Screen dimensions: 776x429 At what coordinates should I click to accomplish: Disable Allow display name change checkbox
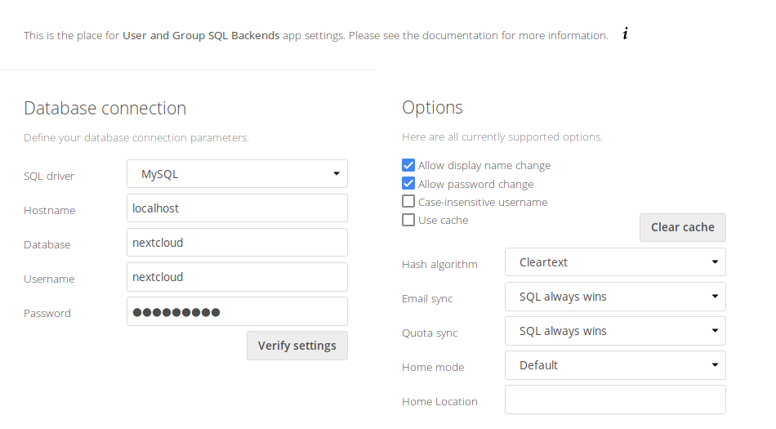click(408, 165)
